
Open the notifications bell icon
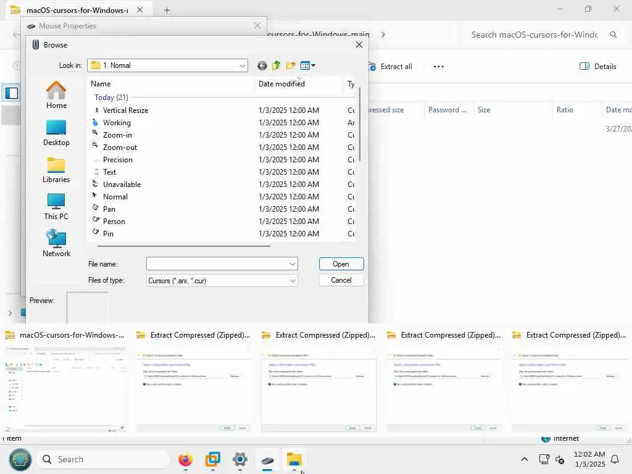point(615,459)
